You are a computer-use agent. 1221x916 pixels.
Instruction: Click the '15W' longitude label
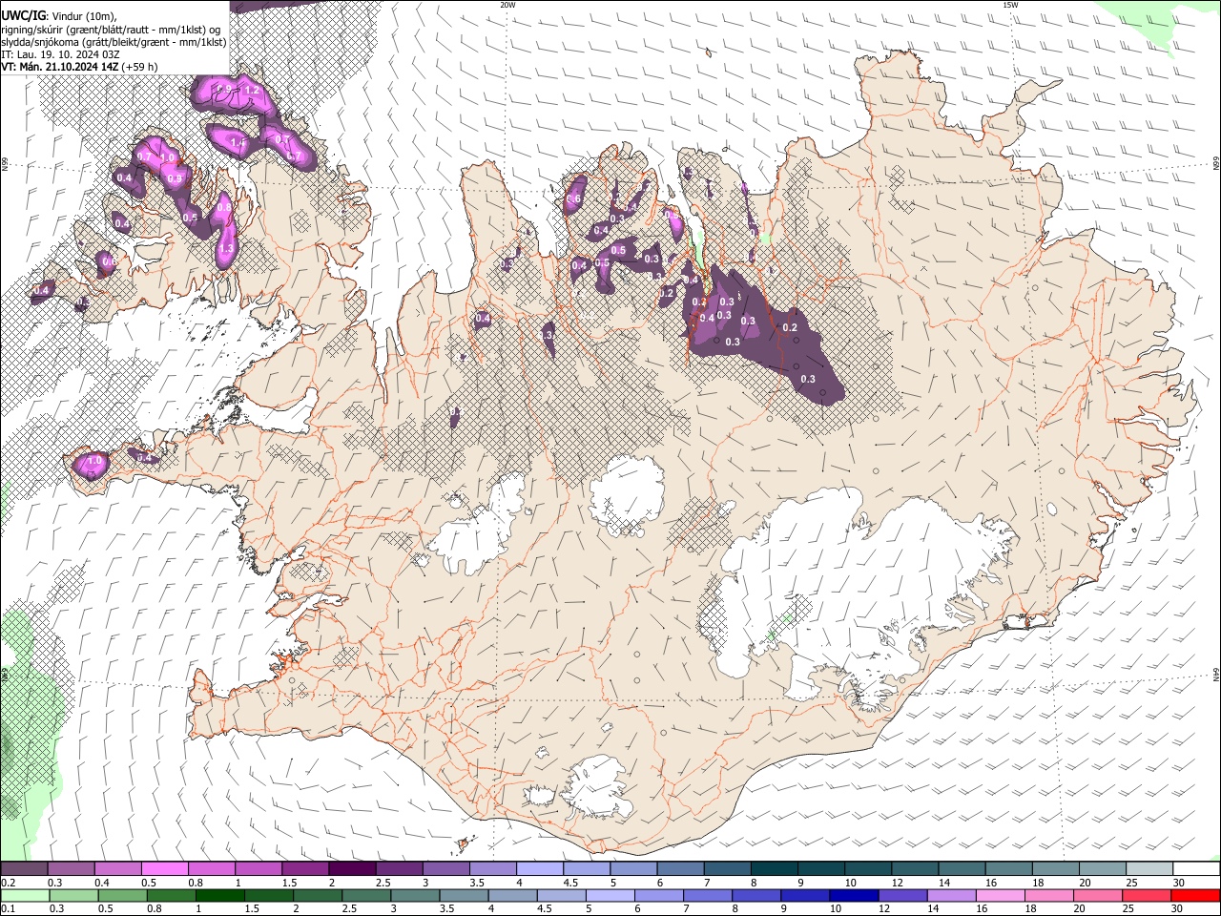pos(1010,5)
